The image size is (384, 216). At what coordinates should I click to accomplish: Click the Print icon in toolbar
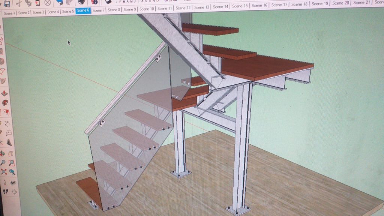point(81,2)
